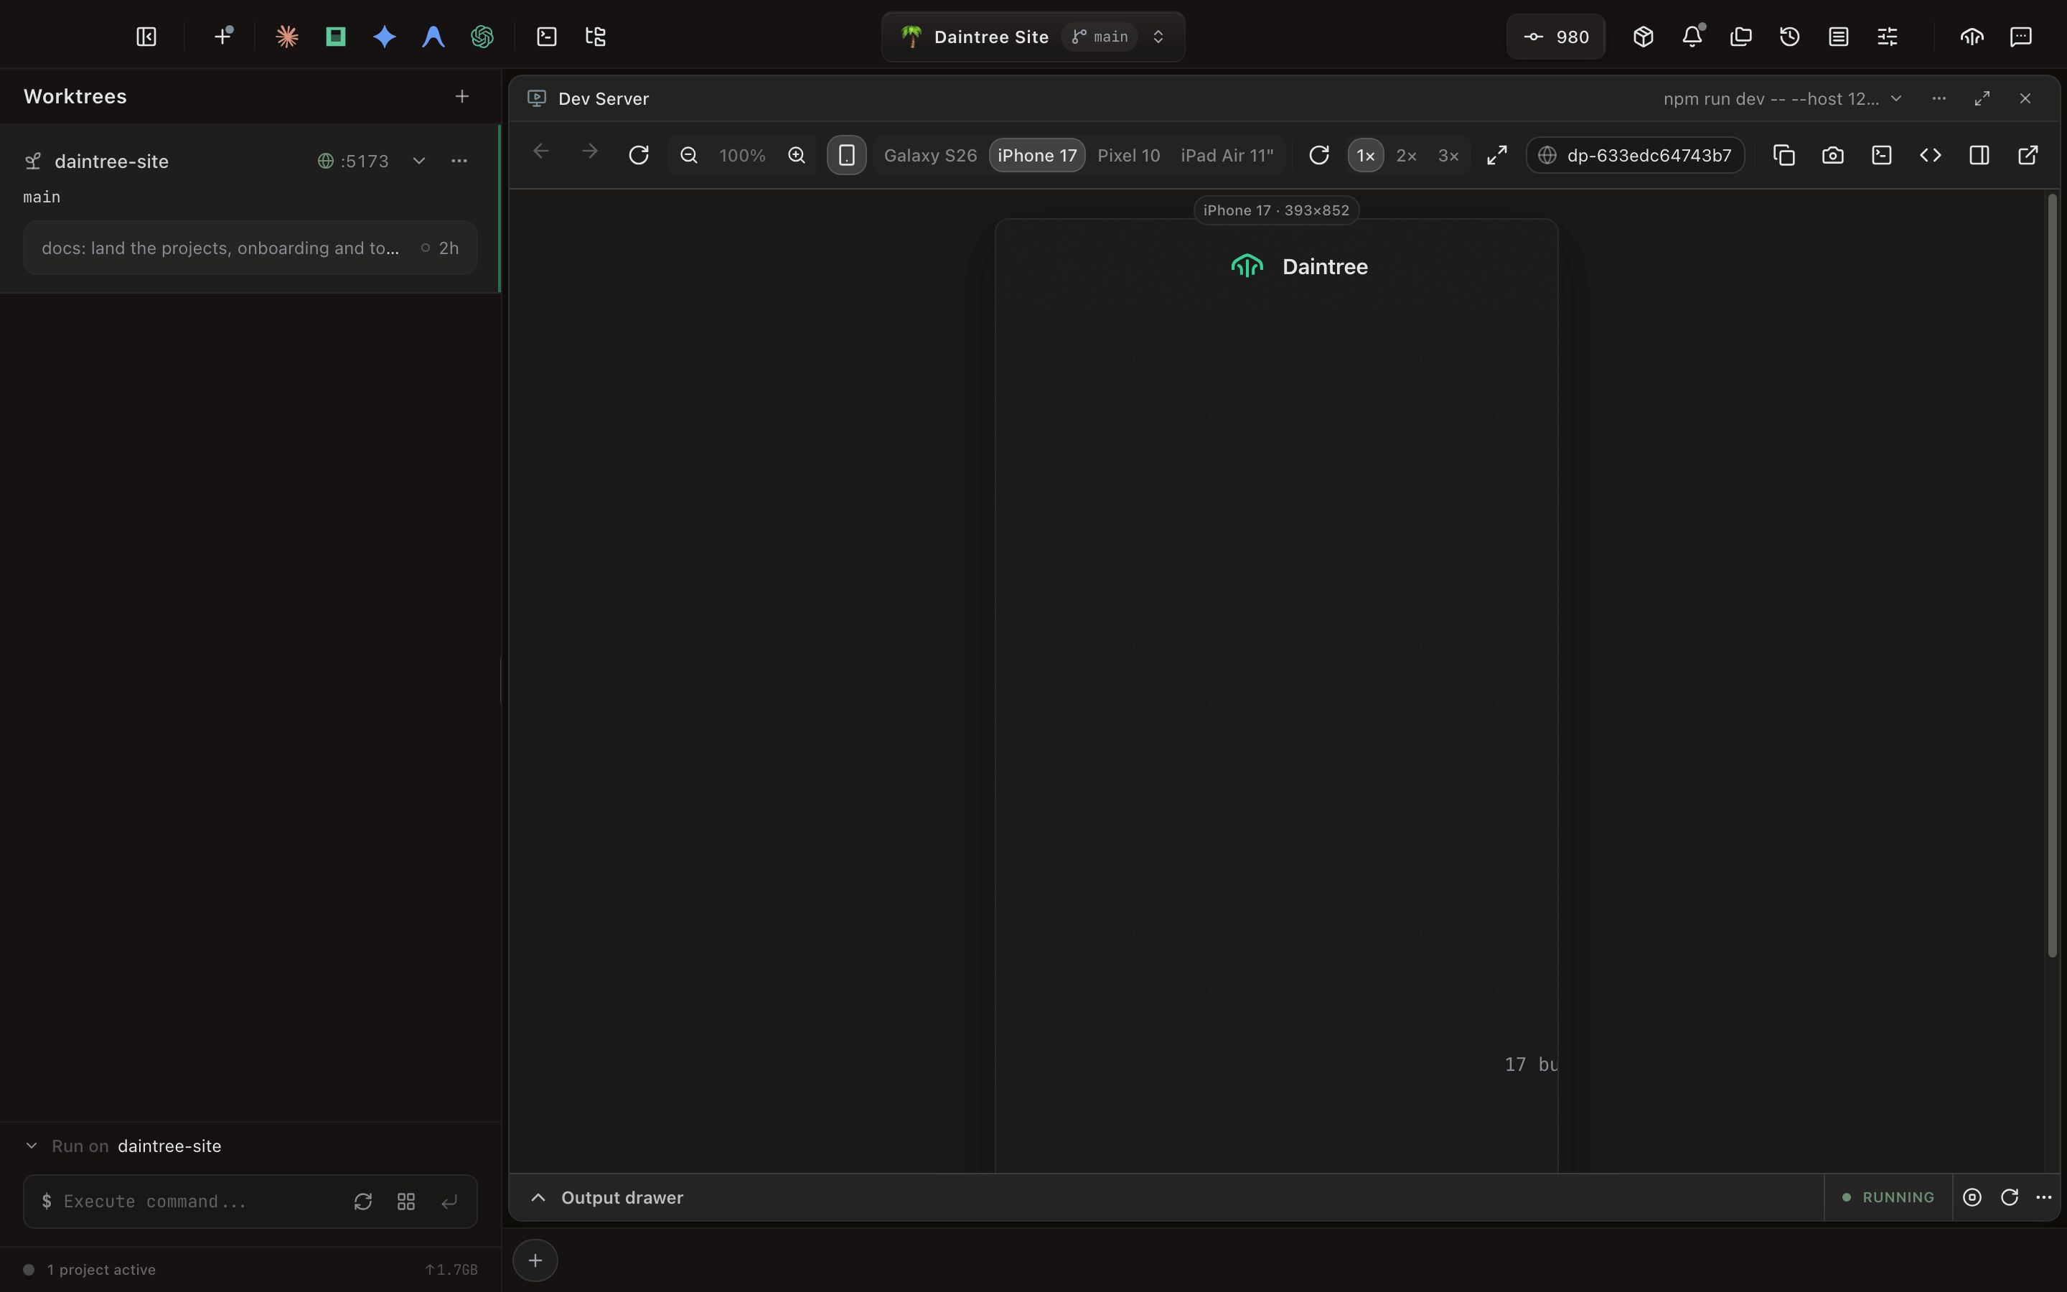The image size is (2067, 1292).
Task: Click the camera screenshot icon
Action: pyautogui.click(x=1832, y=156)
